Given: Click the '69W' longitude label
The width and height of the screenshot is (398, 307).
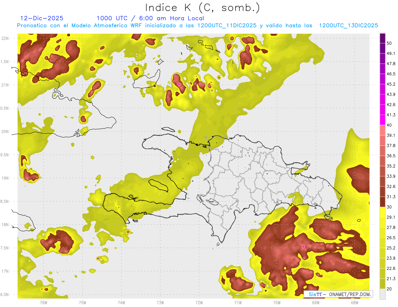Looking at the screenshot, I should [316, 303].
